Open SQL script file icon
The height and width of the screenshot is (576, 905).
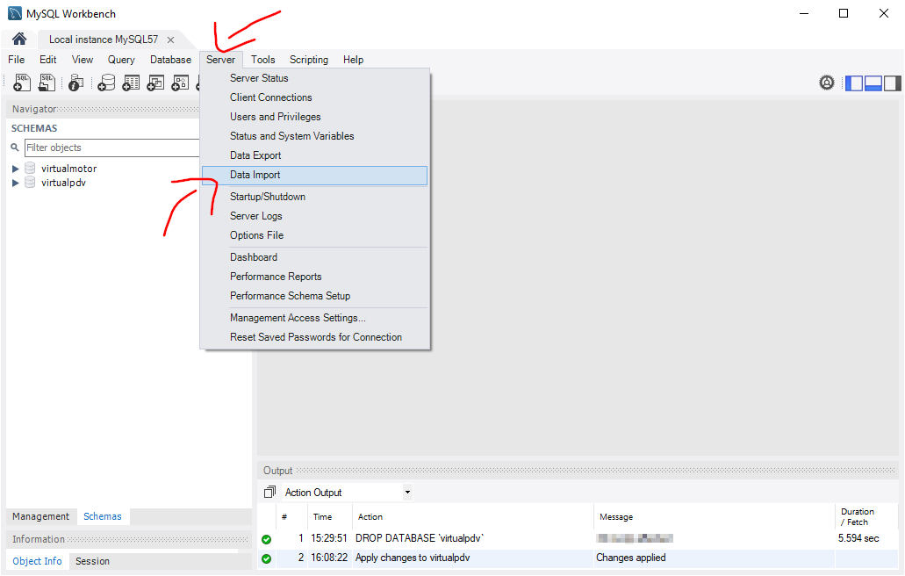tap(47, 83)
